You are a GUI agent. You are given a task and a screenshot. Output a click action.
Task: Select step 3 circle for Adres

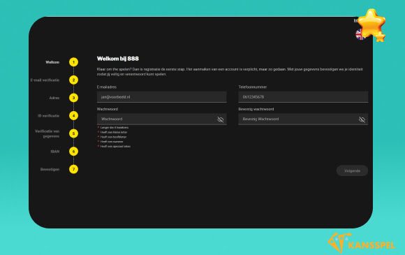pyautogui.click(x=73, y=98)
